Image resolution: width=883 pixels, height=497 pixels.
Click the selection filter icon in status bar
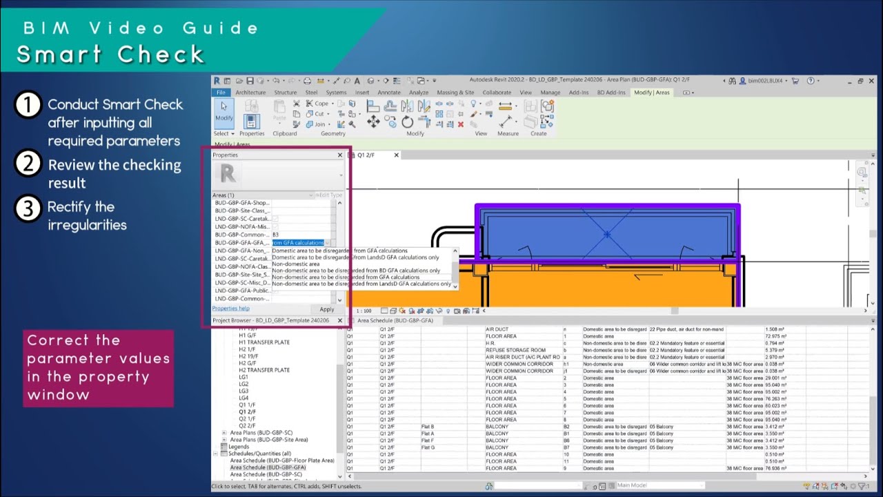(862, 486)
